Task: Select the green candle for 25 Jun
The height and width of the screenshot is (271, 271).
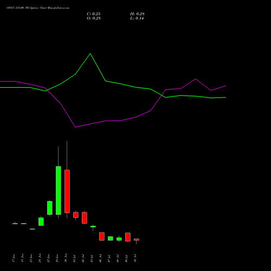Action: click(x=50, y=208)
